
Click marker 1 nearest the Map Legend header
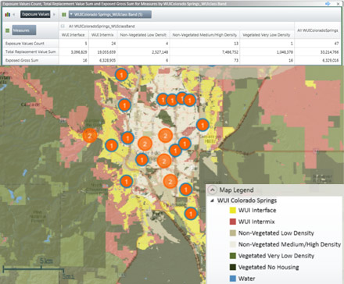(186, 190)
